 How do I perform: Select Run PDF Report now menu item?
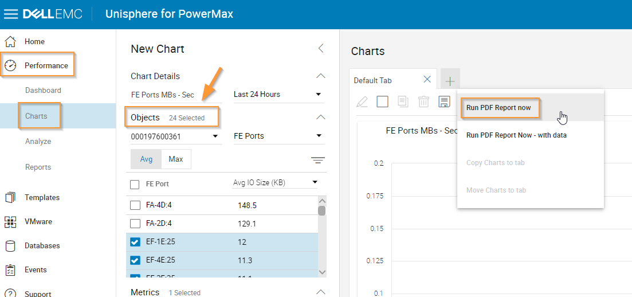click(x=499, y=108)
